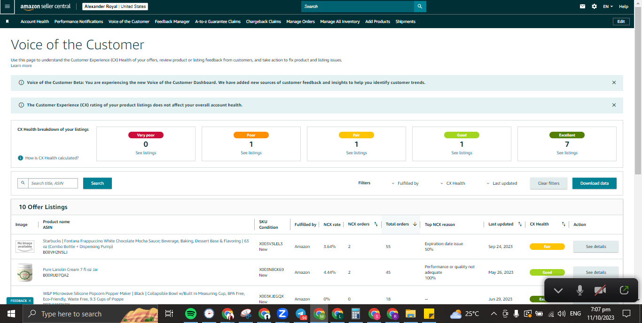Viewport: 642px width, 323px height.
Task: Click the teal Search button
Action: click(97, 183)
